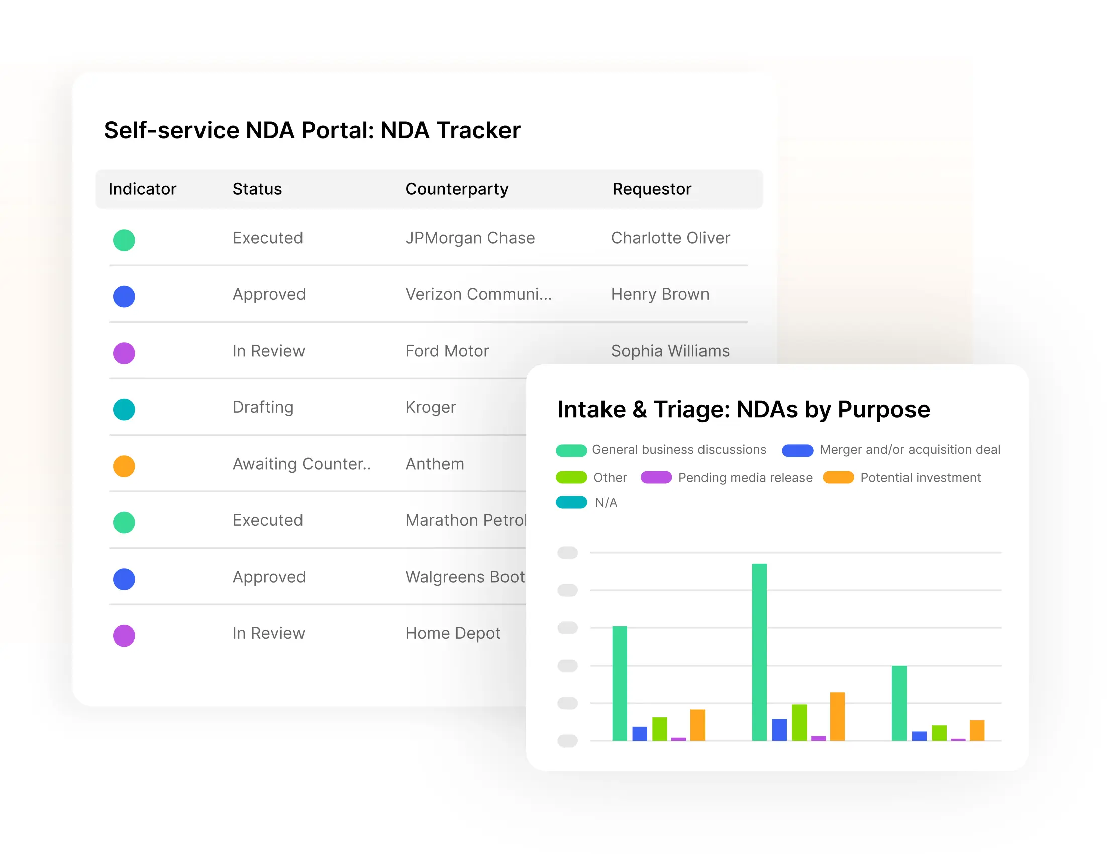The height and width of the screenshot is (854, 1107).
Task: Click blue indicator dot for Verizon row
Action: click(124, 296)
